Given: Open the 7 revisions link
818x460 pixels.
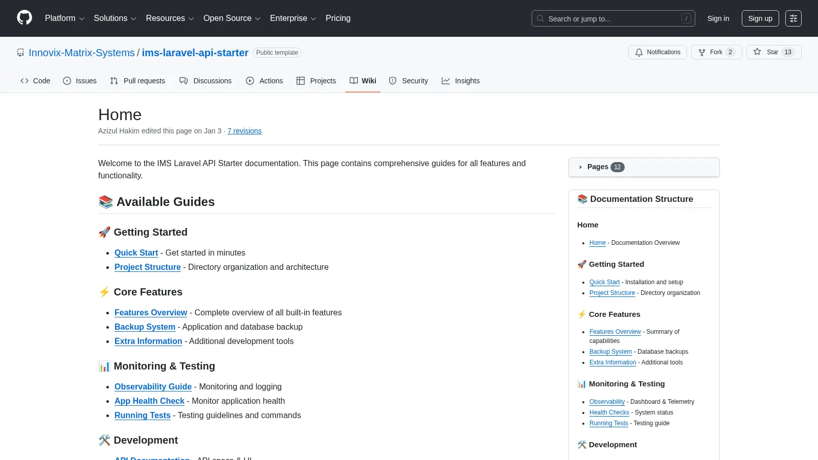Looking at the screenshot, I should pyautogui.click(x=244, y=131).
